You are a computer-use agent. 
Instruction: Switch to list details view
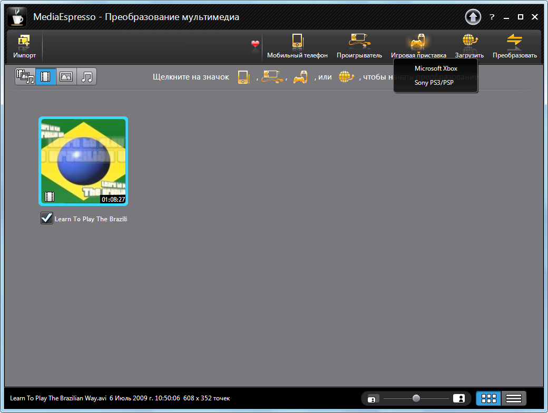(513, 398)
